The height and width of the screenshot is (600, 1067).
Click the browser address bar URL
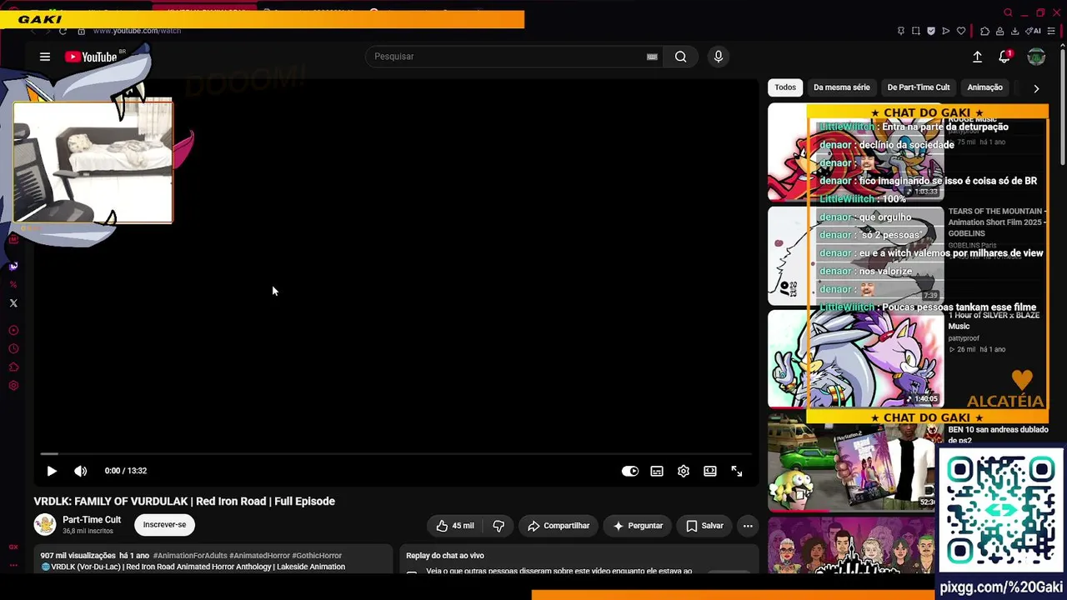click(x=137, y=31)
